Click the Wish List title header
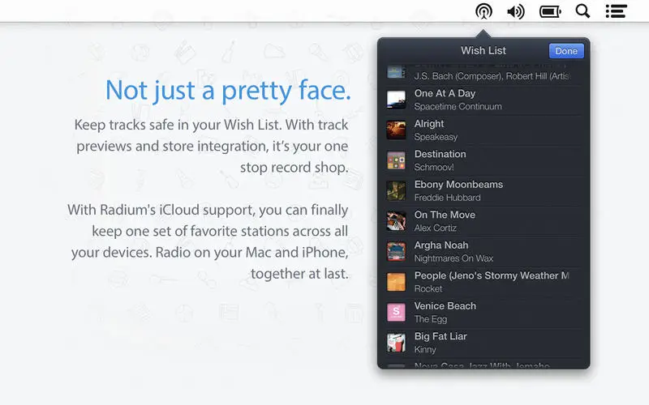This screenshot has height=405, width=649. pos(483,50)
